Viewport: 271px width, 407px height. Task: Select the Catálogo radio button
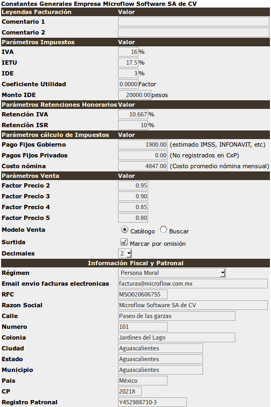(124, 230)
